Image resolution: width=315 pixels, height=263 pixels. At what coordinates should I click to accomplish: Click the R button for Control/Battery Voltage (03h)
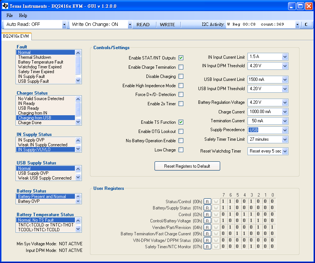(207, 221)
